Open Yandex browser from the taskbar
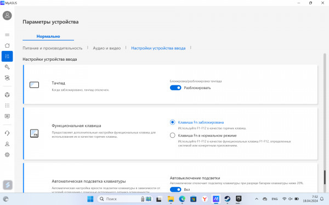Screen dimensions: 329x205 (205, 199)
